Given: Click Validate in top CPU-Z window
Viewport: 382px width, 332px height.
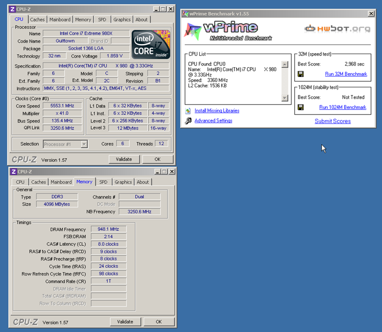Looking at the screenshot, I should 124,159.
